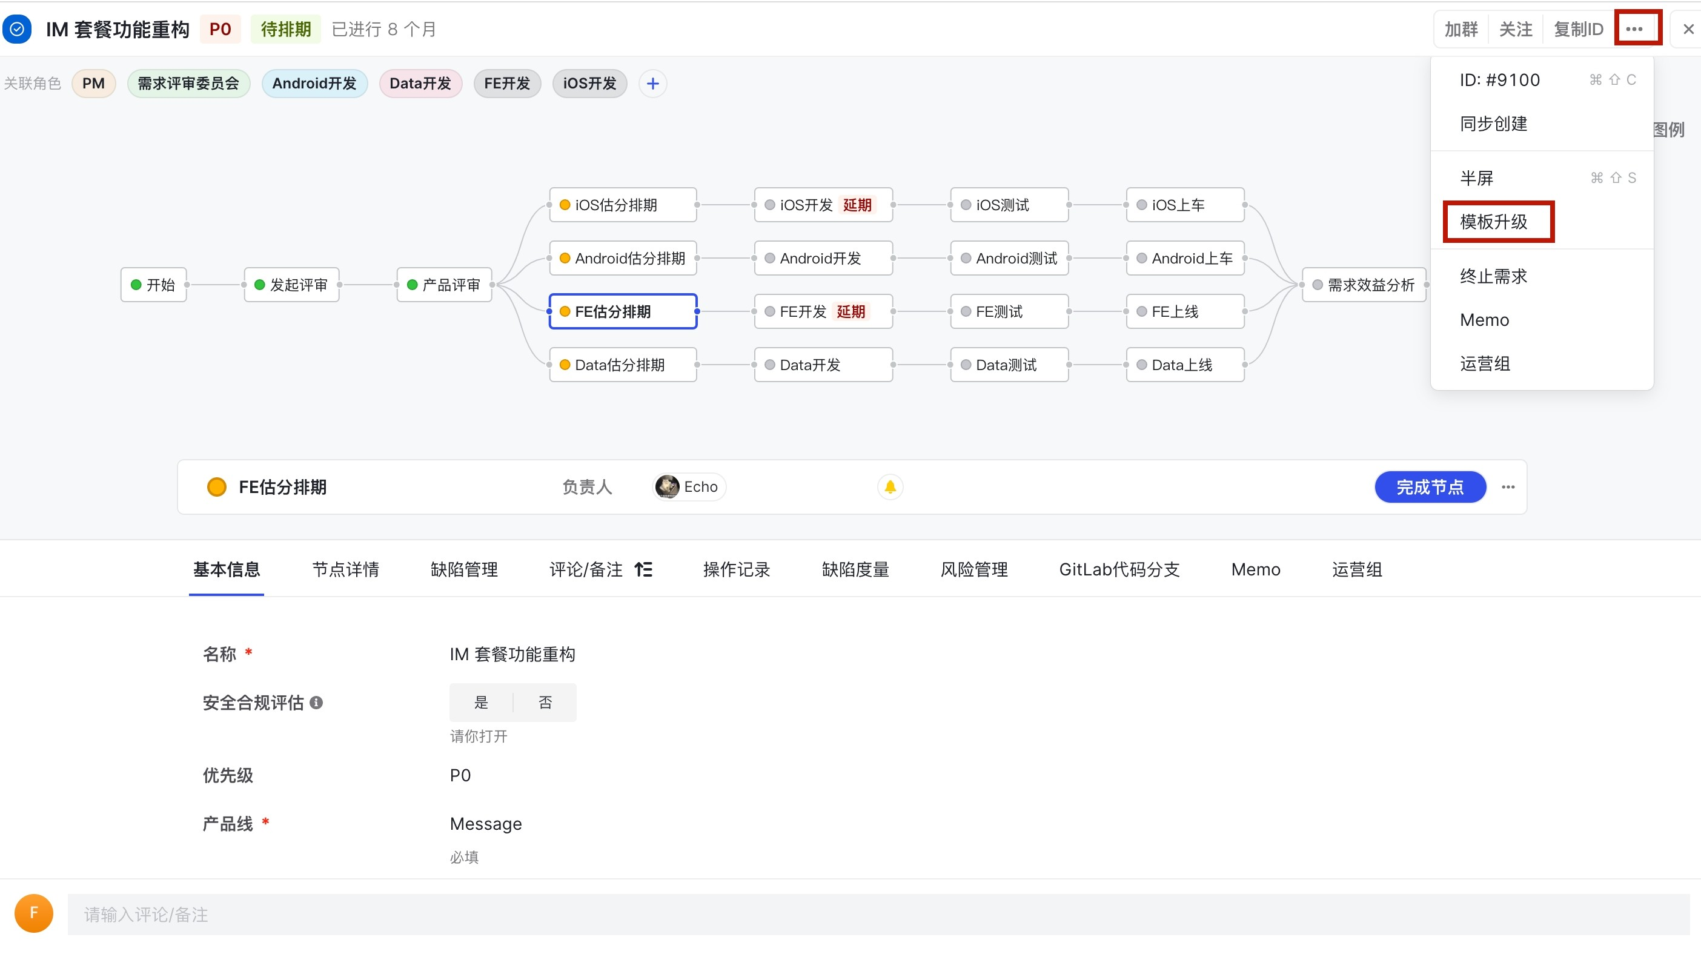Click the P0 priority tag in header
Screen dimensions: 1701x957
[220, 29]
